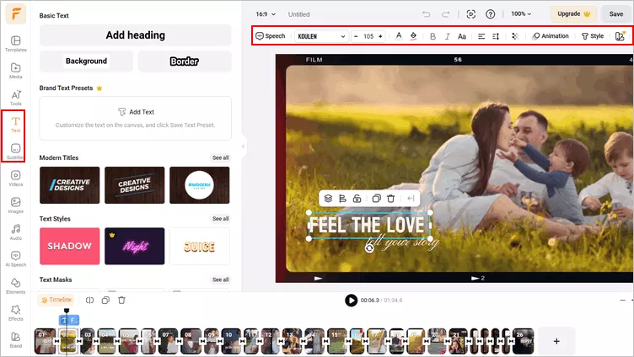Select the Text sidebar tab
Screen dimensions: 634x357
point(16,125)
